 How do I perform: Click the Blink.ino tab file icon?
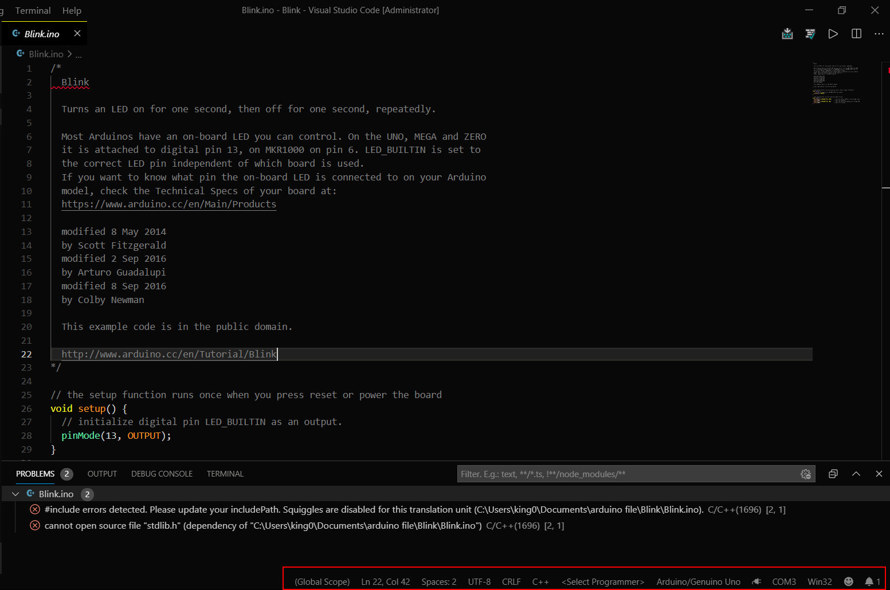[x=16, y=34]
